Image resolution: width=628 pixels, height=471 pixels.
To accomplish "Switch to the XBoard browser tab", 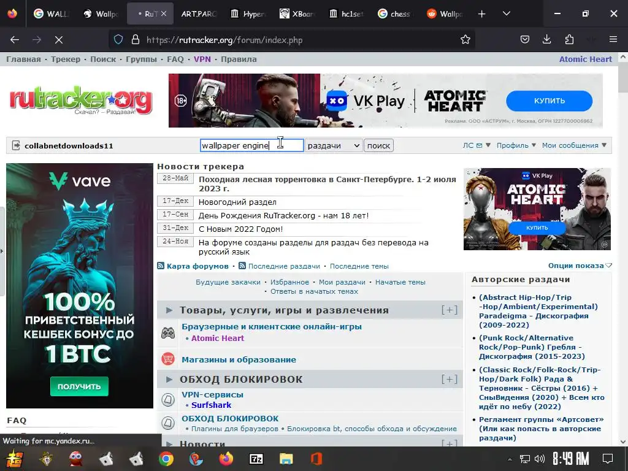I will (297, 14).
